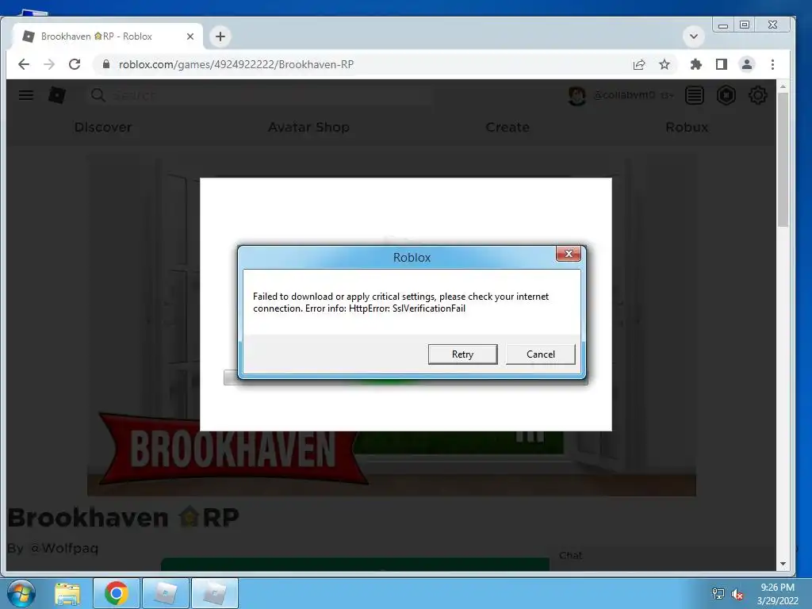Open the Create menu item
The image size is (812, 609).
click(507, 128)
